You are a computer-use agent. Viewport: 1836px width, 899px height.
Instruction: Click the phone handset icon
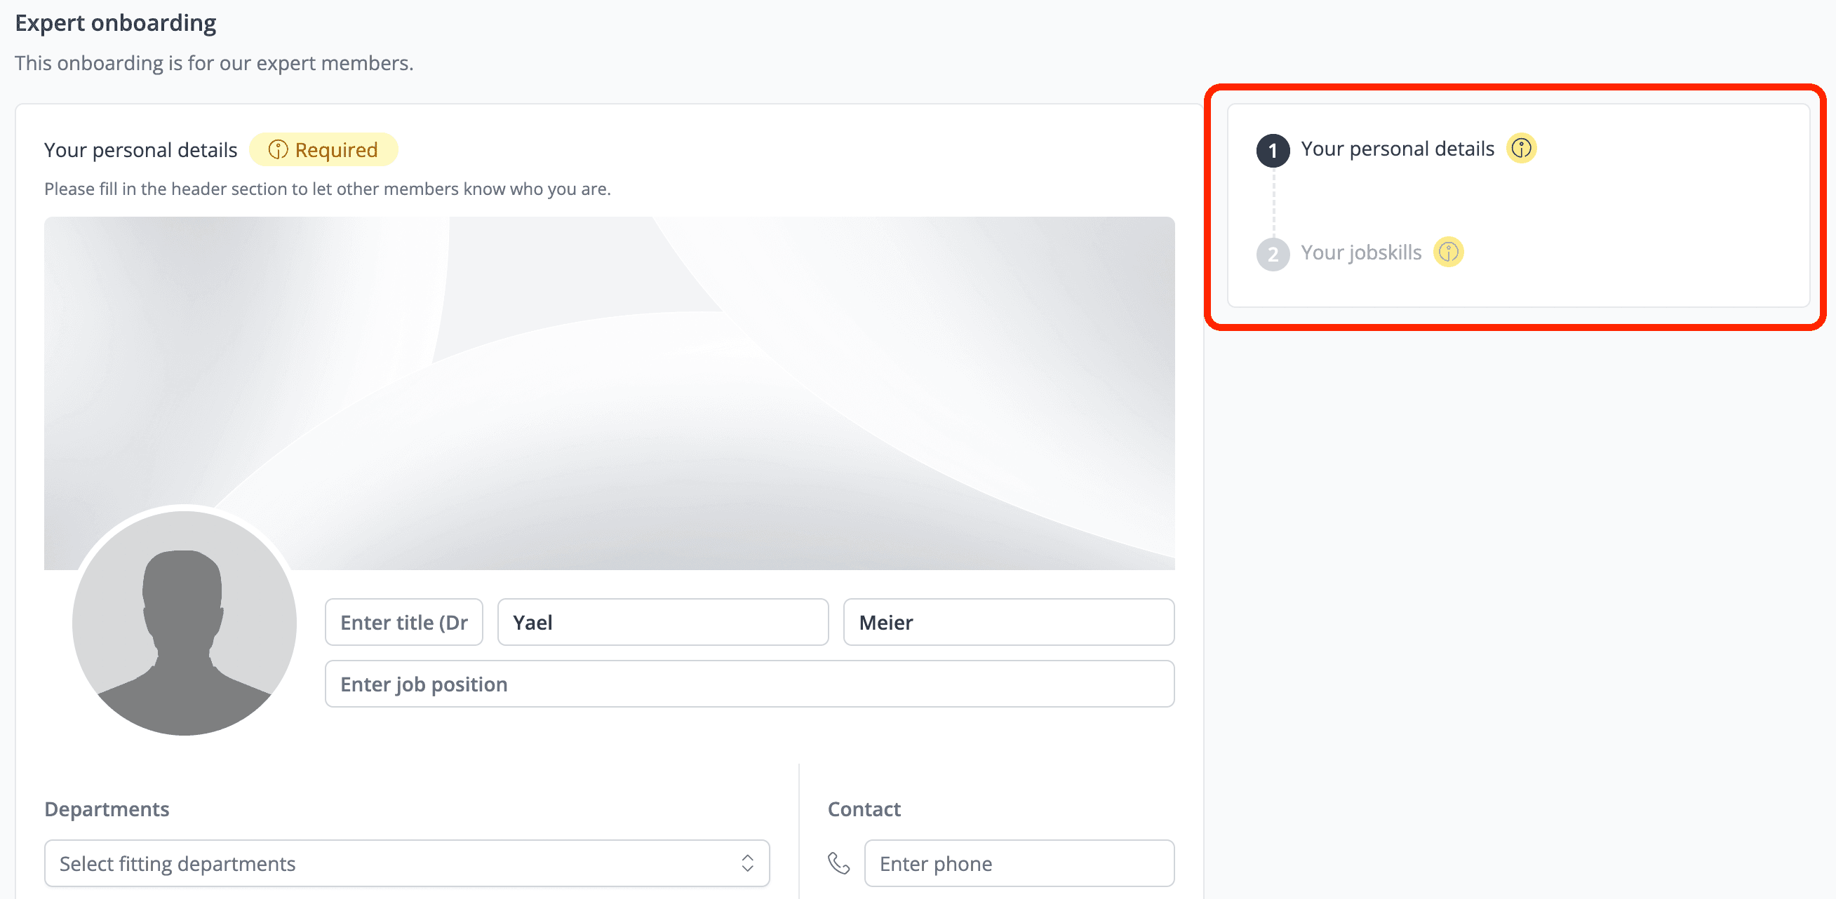pos(838,863)
